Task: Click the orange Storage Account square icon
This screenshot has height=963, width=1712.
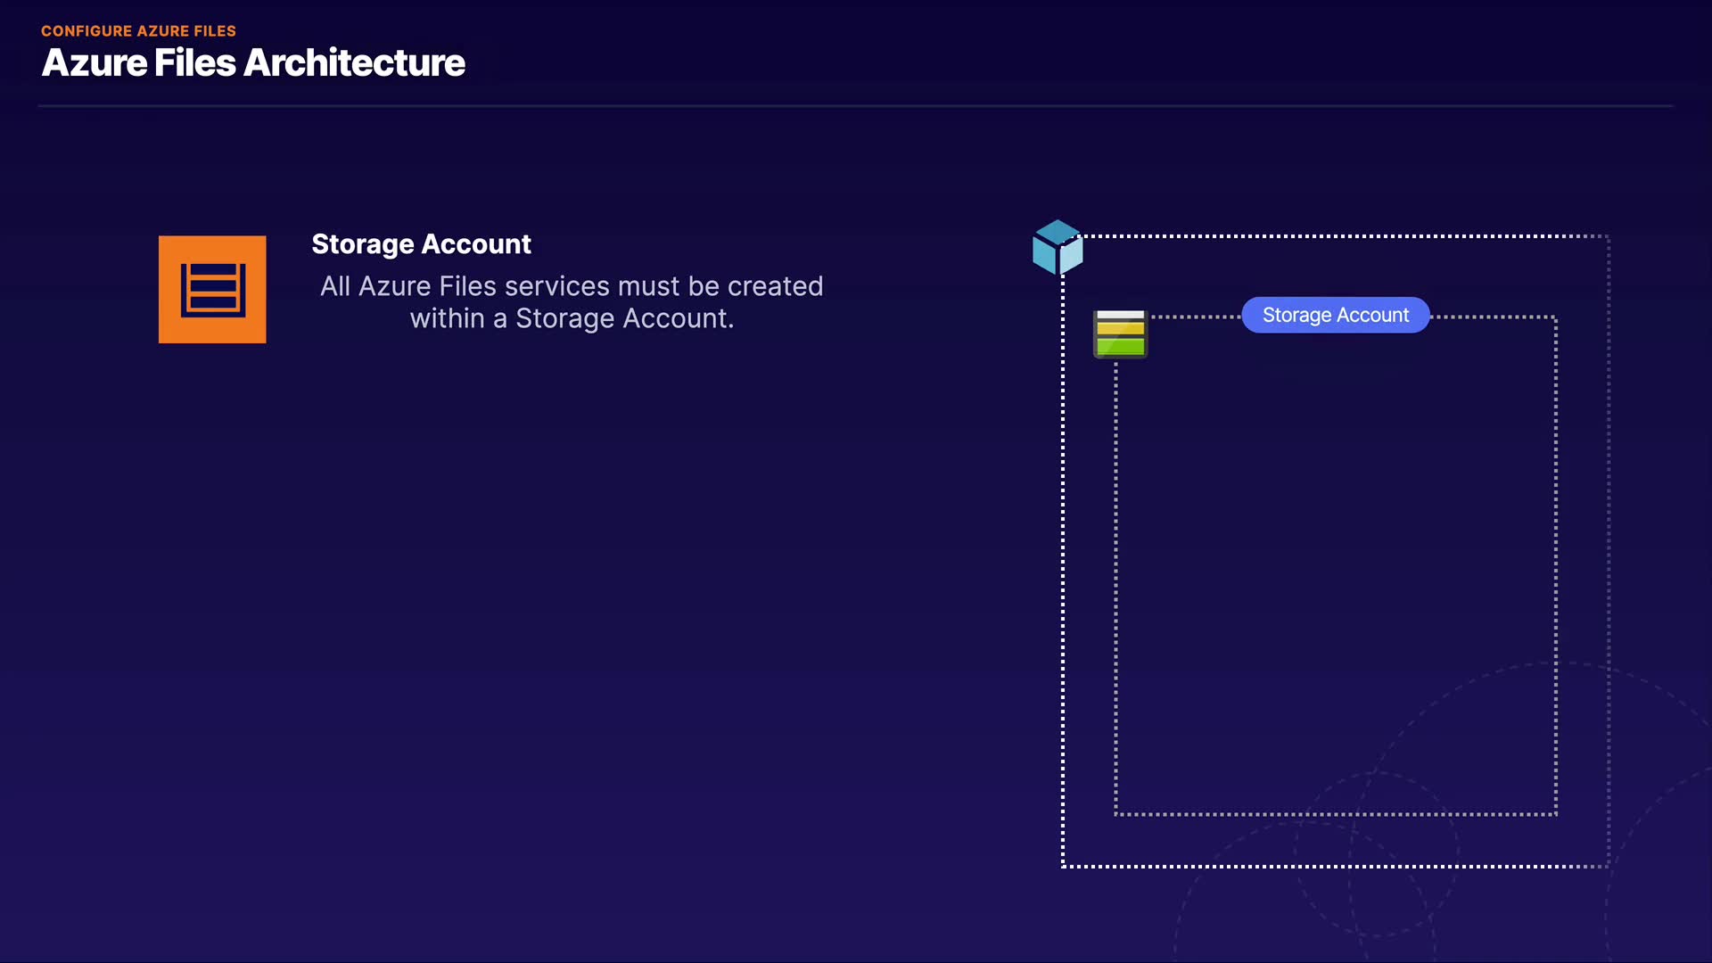Action: point(212,289)
